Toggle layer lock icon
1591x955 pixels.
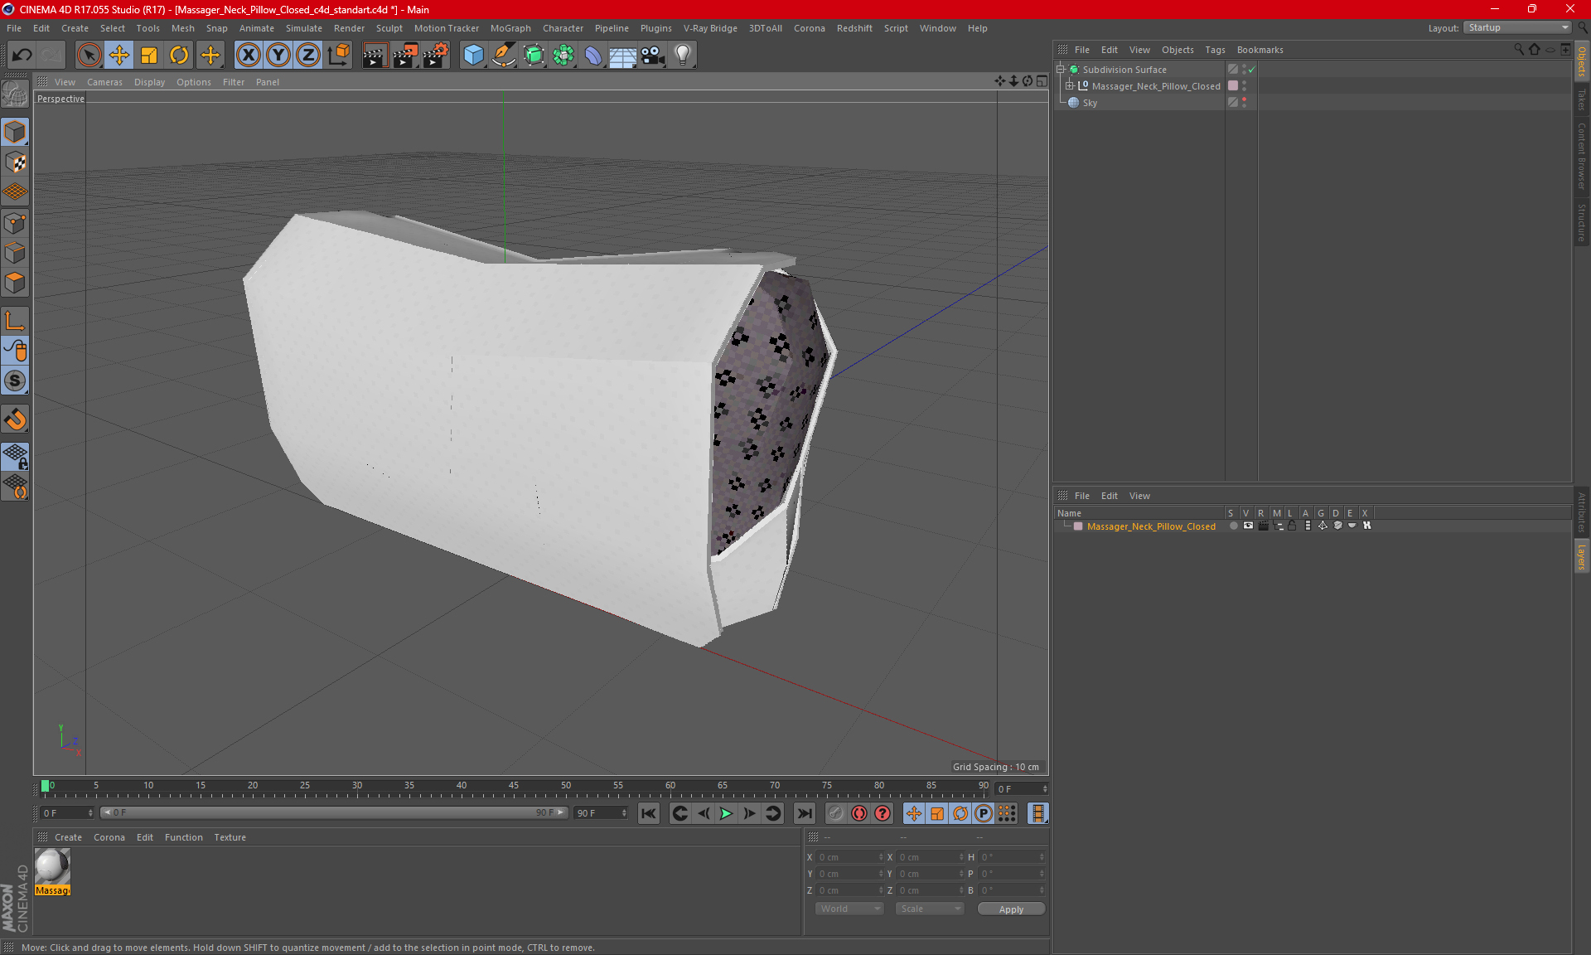(x=1292, y=526)
